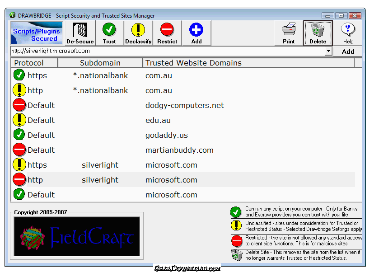374x272 pixels.
Task: Click silverlight subdomain in the highlighted http row
Action: (100, 180)
